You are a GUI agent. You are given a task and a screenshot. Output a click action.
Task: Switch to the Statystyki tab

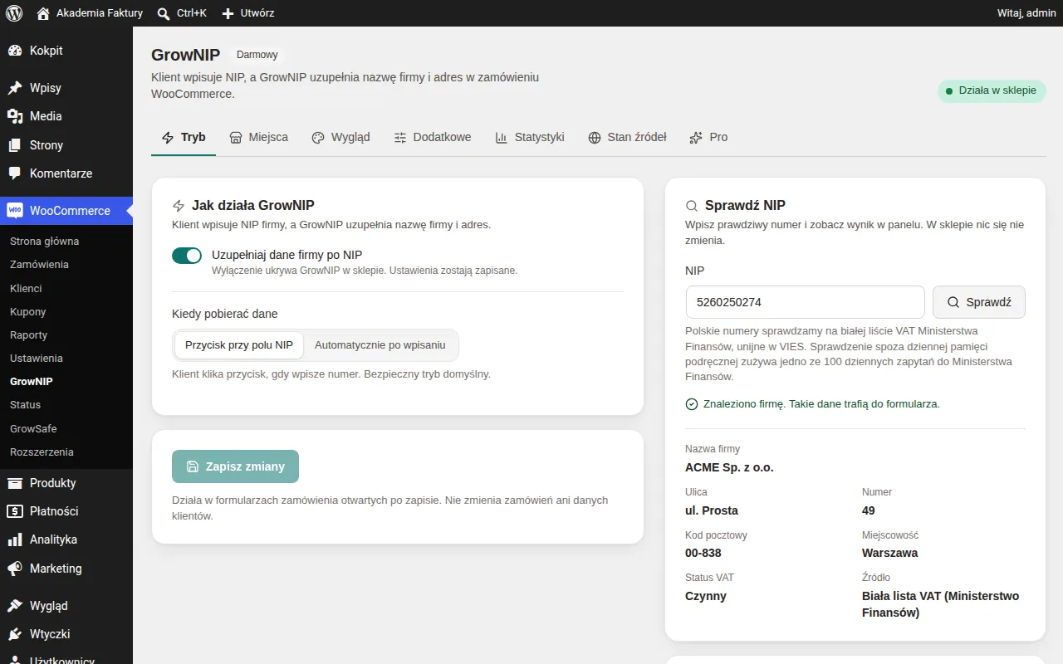530,137
